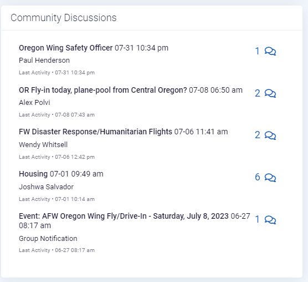View Alex Polvi's profile
Viewport: 308px width, 282px height.
[34, 102]
